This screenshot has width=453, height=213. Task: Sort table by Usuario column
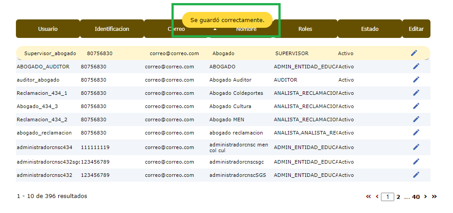[x=48, y=29]
